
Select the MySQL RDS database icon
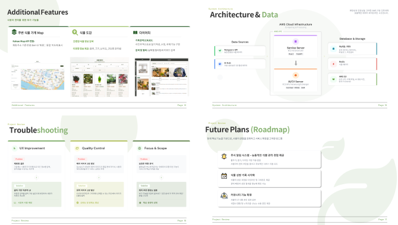point(333,49)
